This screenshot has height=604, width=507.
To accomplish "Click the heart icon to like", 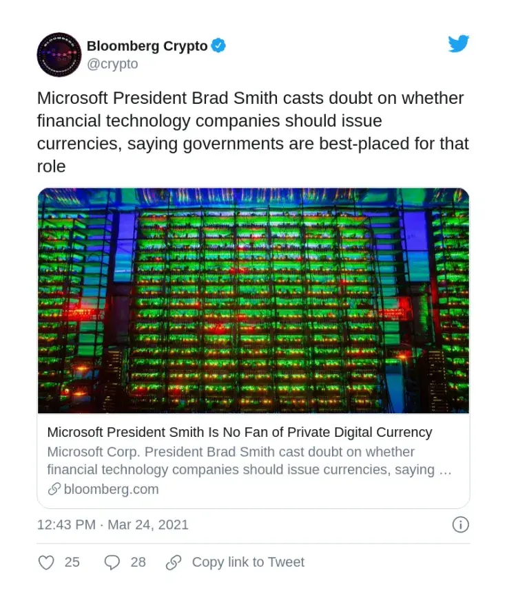I will click(x=46, y=562).
